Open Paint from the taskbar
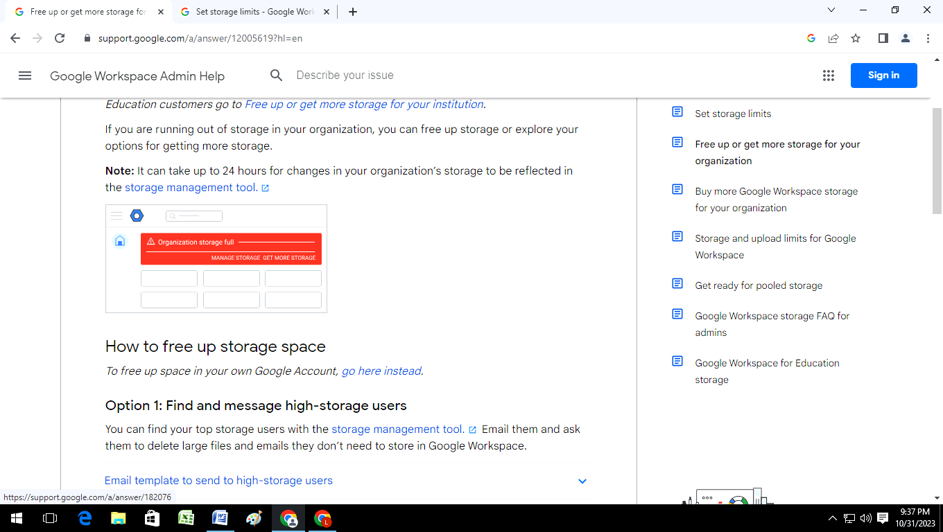 [x=254, y=518]
